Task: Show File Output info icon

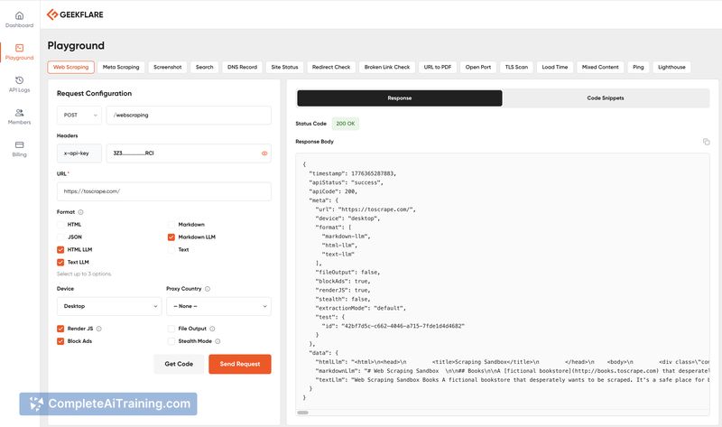Action: click(212, 329)
